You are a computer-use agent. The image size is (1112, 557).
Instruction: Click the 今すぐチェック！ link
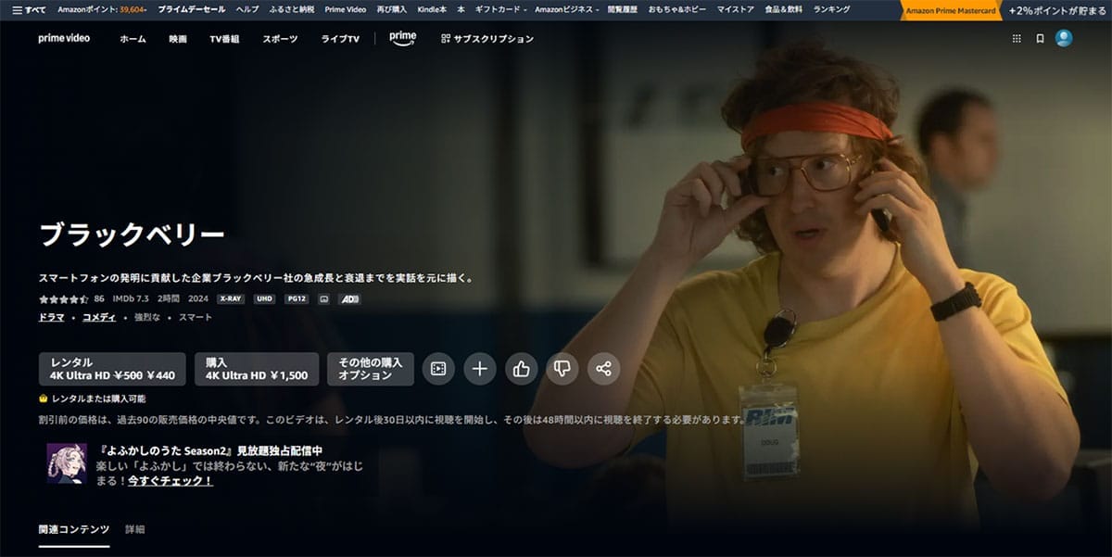(x=171, y=481)
